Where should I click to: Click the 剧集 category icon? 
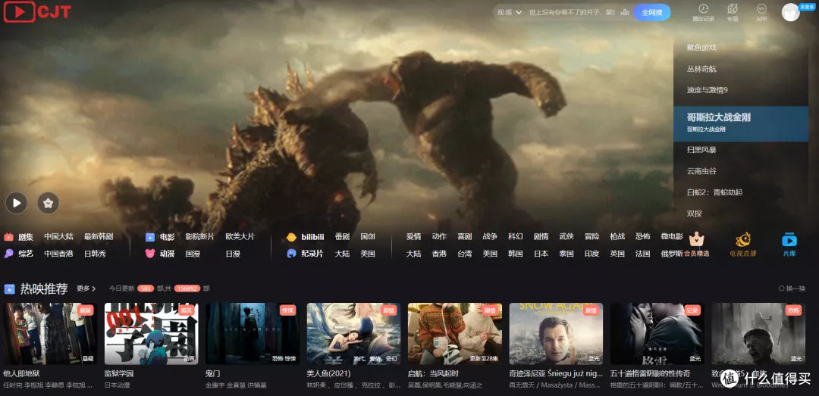[8, 237]
